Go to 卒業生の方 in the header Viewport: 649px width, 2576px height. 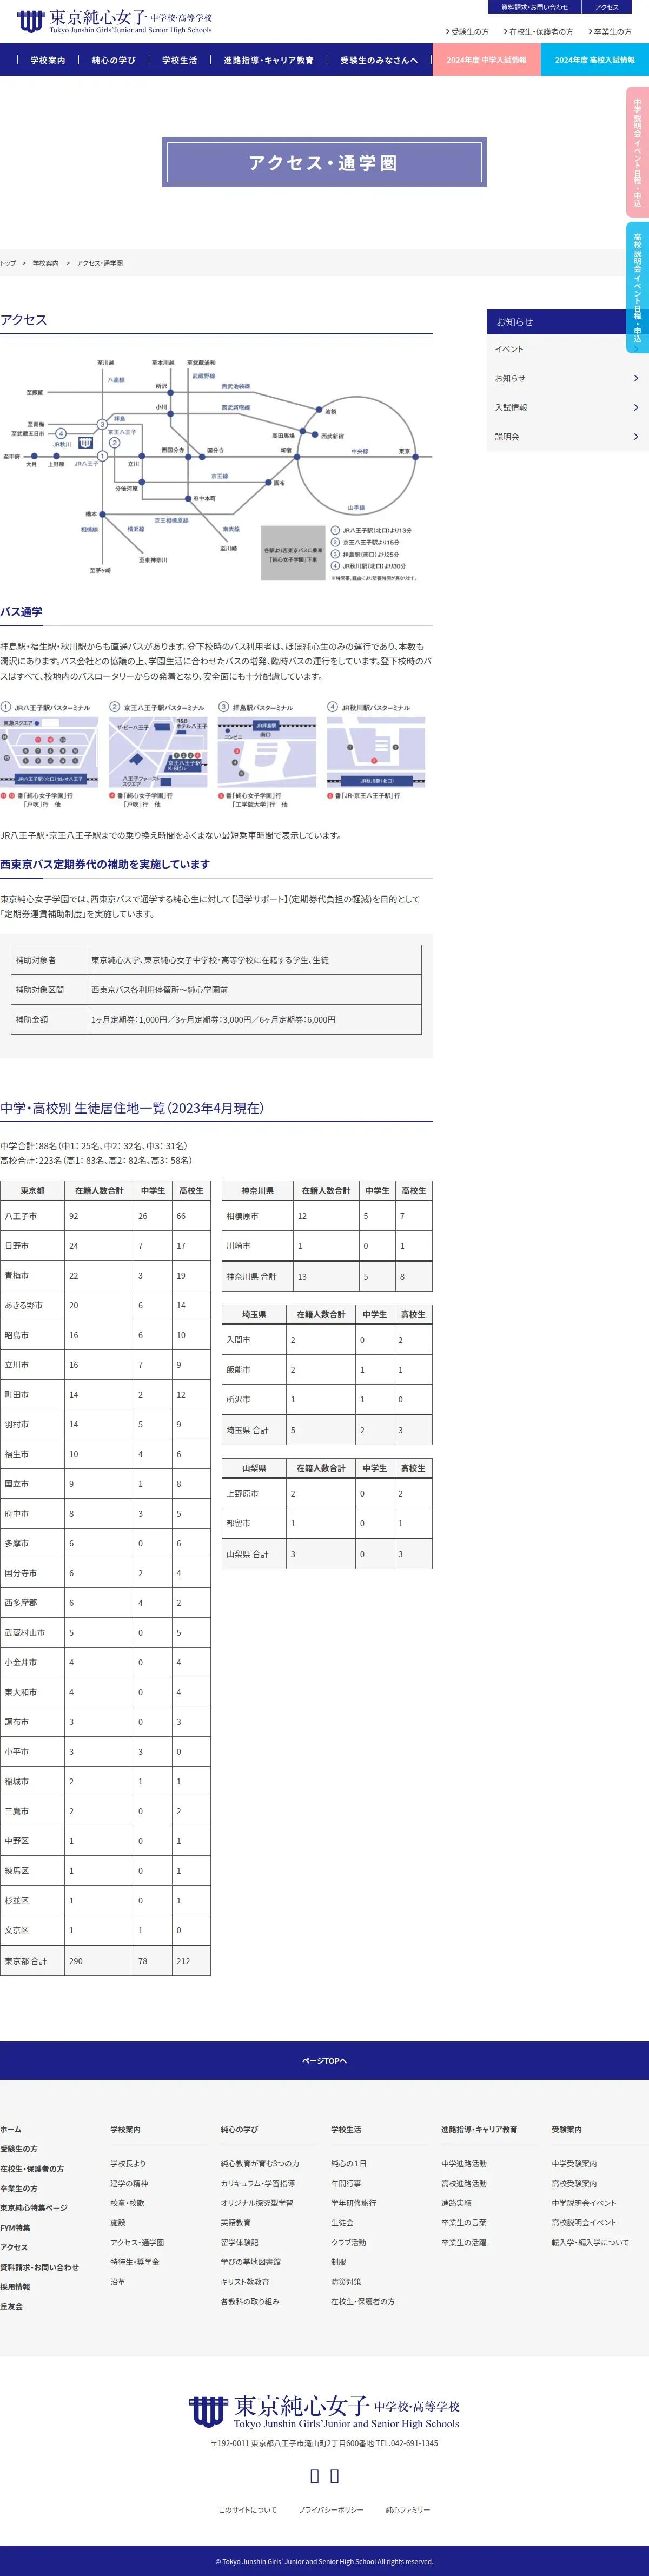tap(610, 32)
